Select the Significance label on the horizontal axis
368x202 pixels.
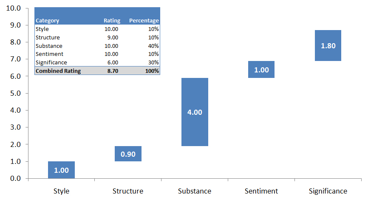point(328,191)
